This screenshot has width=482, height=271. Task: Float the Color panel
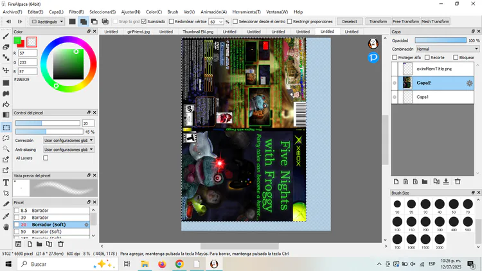[x=89, y=31]
